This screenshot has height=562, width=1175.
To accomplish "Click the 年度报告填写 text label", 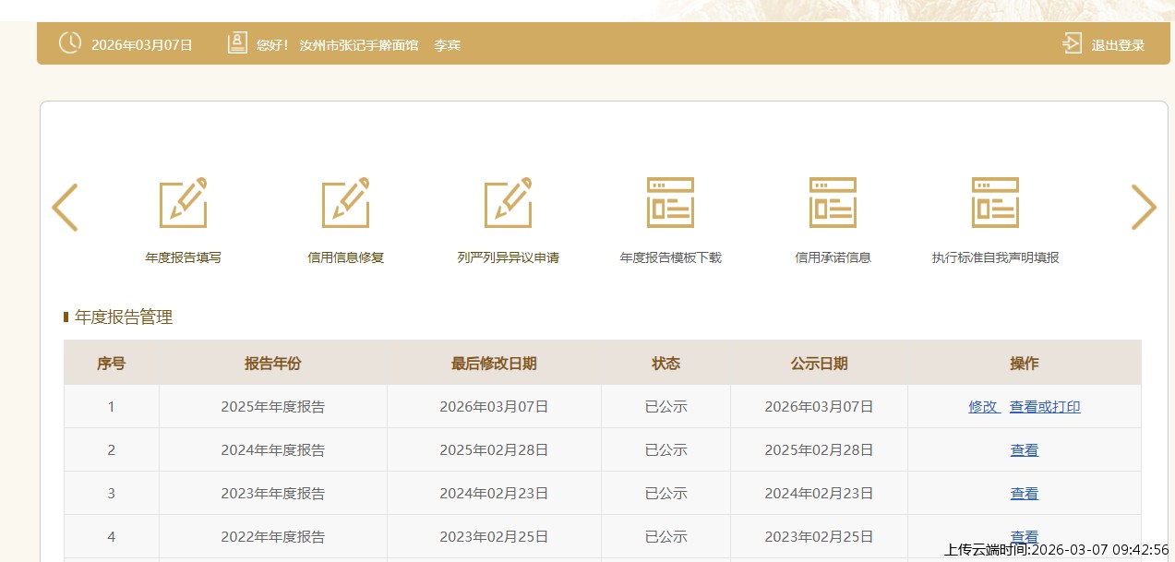I will pyautogui.click(x=183, y=257).
